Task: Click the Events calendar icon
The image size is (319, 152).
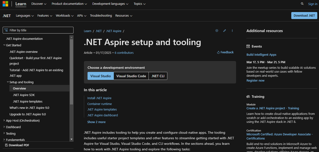Action: click(x=248, y=46)
